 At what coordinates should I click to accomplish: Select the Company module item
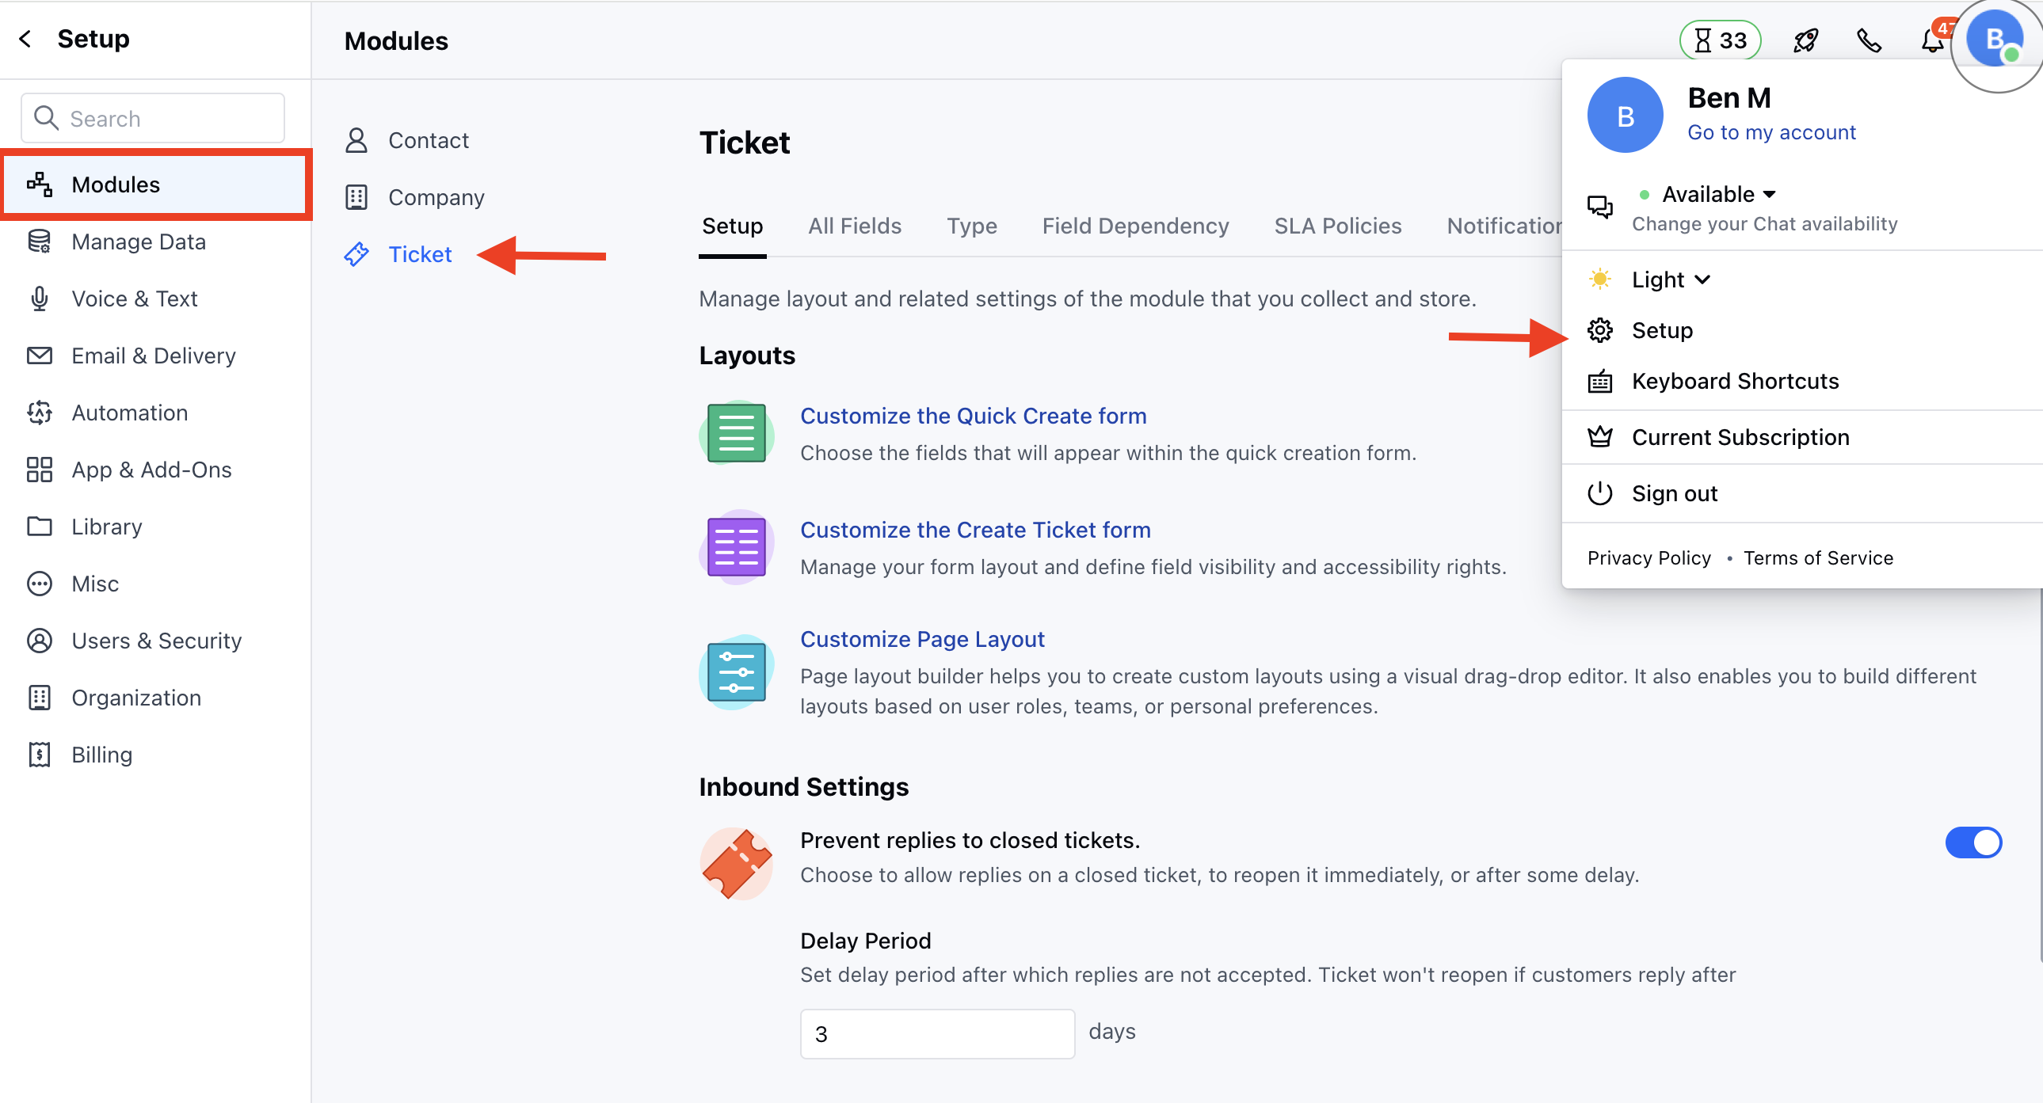(436, 197)
